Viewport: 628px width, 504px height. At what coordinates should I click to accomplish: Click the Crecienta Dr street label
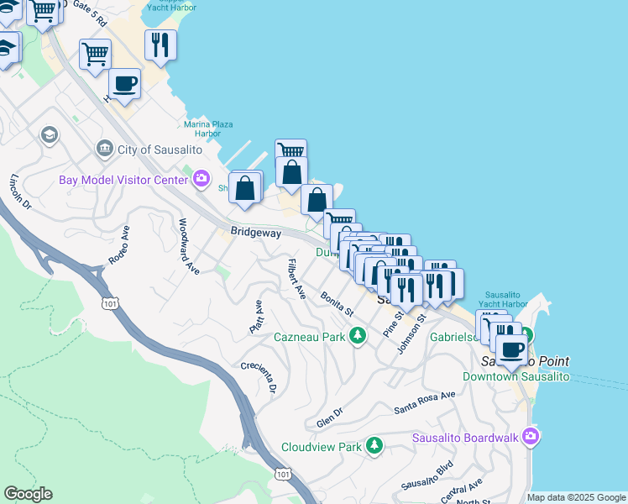[x=259, y=378]
